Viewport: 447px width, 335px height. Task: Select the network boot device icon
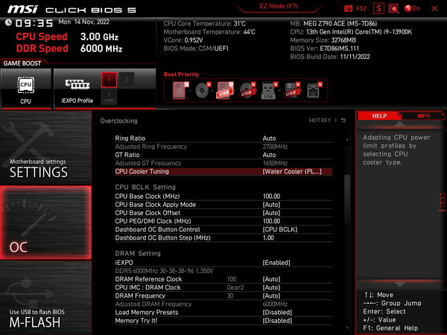click(x=314, y=90)
